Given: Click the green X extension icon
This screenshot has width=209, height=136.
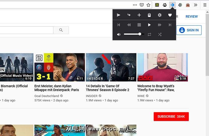Looking at the screenshot, I should pos(157,5).
